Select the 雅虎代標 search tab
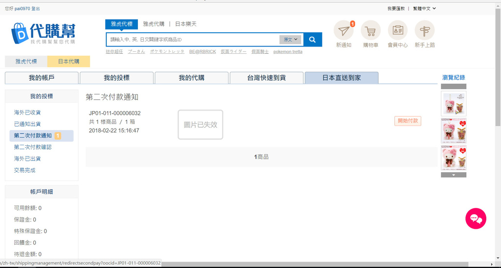This screenshot has height=268, width=501. 121,24
